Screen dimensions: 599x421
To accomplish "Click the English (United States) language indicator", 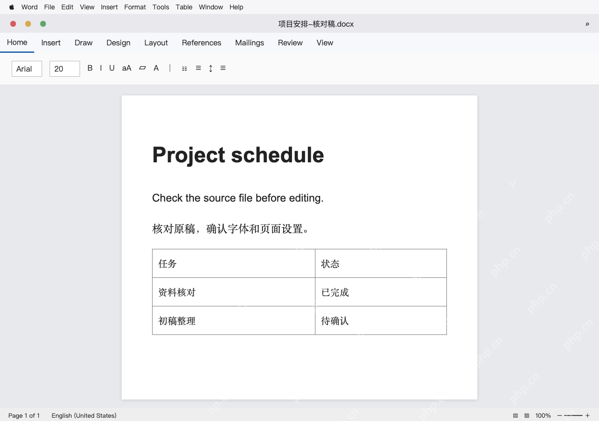I will [x=84, y=415].
